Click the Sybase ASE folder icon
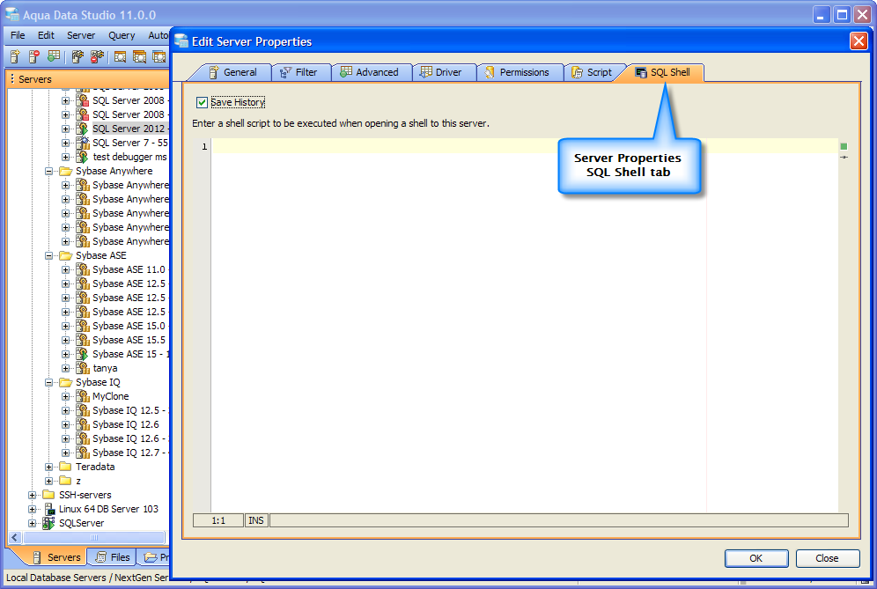Viewport: 877px width, 589px height. [65, 255]
